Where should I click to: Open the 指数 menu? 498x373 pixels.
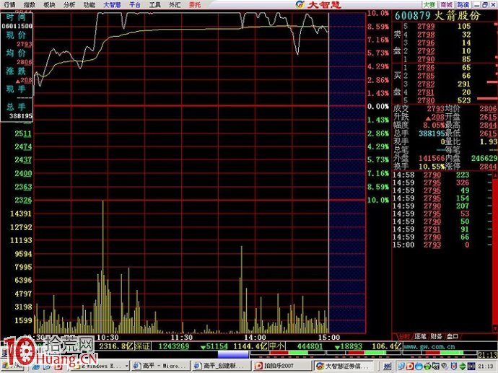coord(29,4)
